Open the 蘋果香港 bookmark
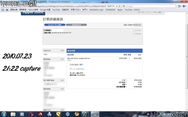This screenshot has height=117, width=188. 23,10
